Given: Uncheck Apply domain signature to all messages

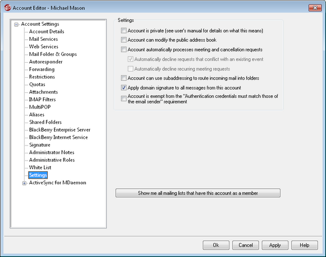Looking at the screenshot, I should point(124,87).
